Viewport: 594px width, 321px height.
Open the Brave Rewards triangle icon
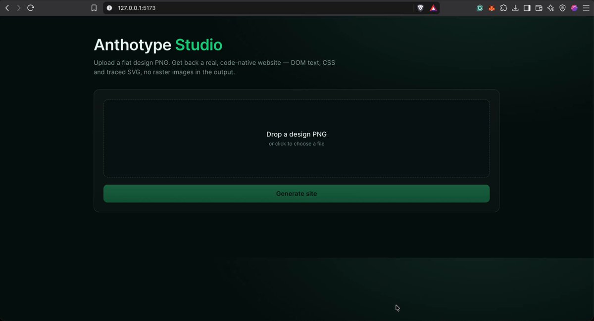coord(433,8)
